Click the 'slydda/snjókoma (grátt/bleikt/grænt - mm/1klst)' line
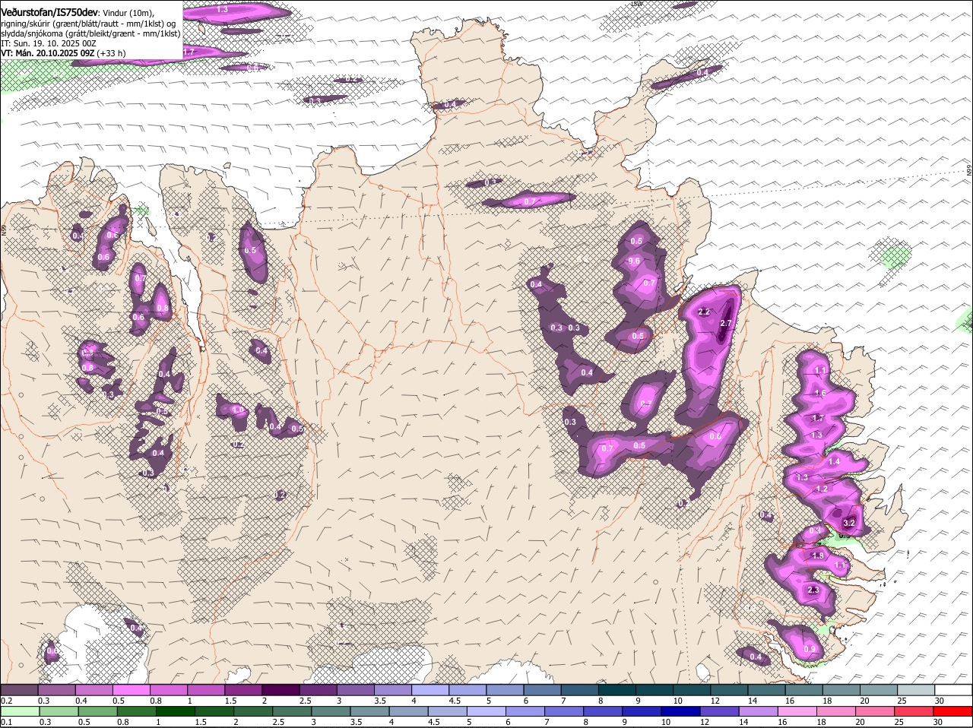The width and height of the screenshot is (973, 728). (x=91, y=33)
